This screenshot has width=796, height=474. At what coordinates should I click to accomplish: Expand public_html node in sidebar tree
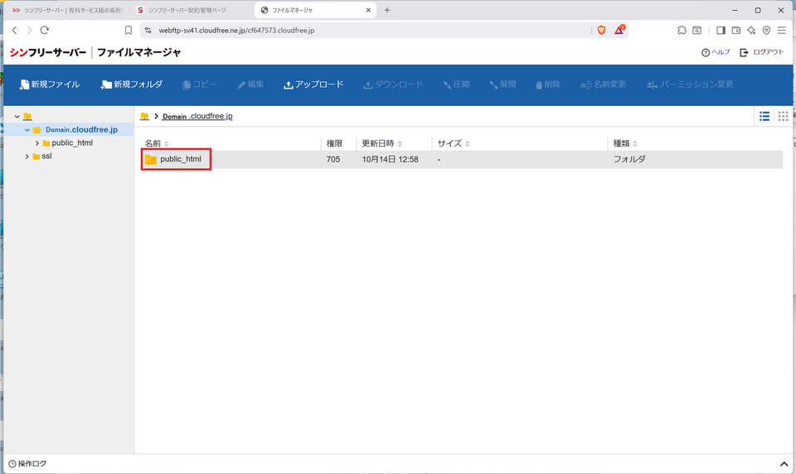tap(37, 143)
